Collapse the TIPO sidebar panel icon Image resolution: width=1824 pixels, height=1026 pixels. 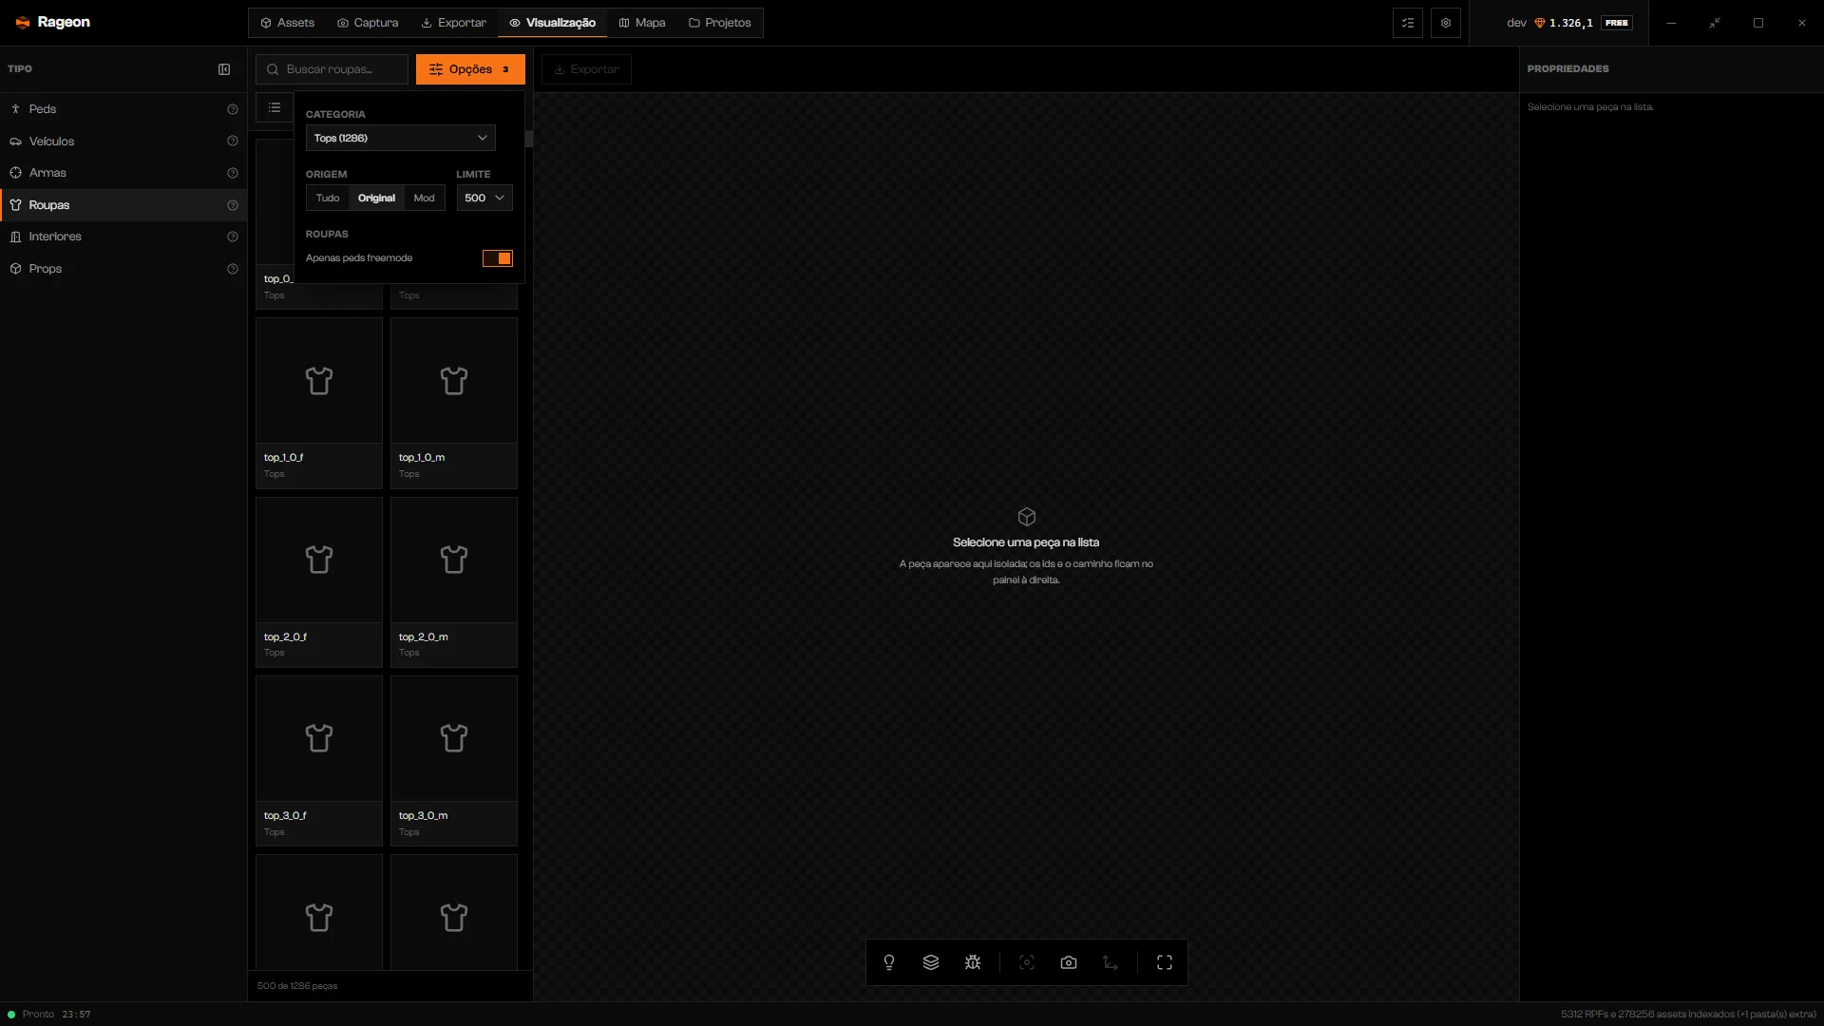pyautogui.click(x=224, y=69)
